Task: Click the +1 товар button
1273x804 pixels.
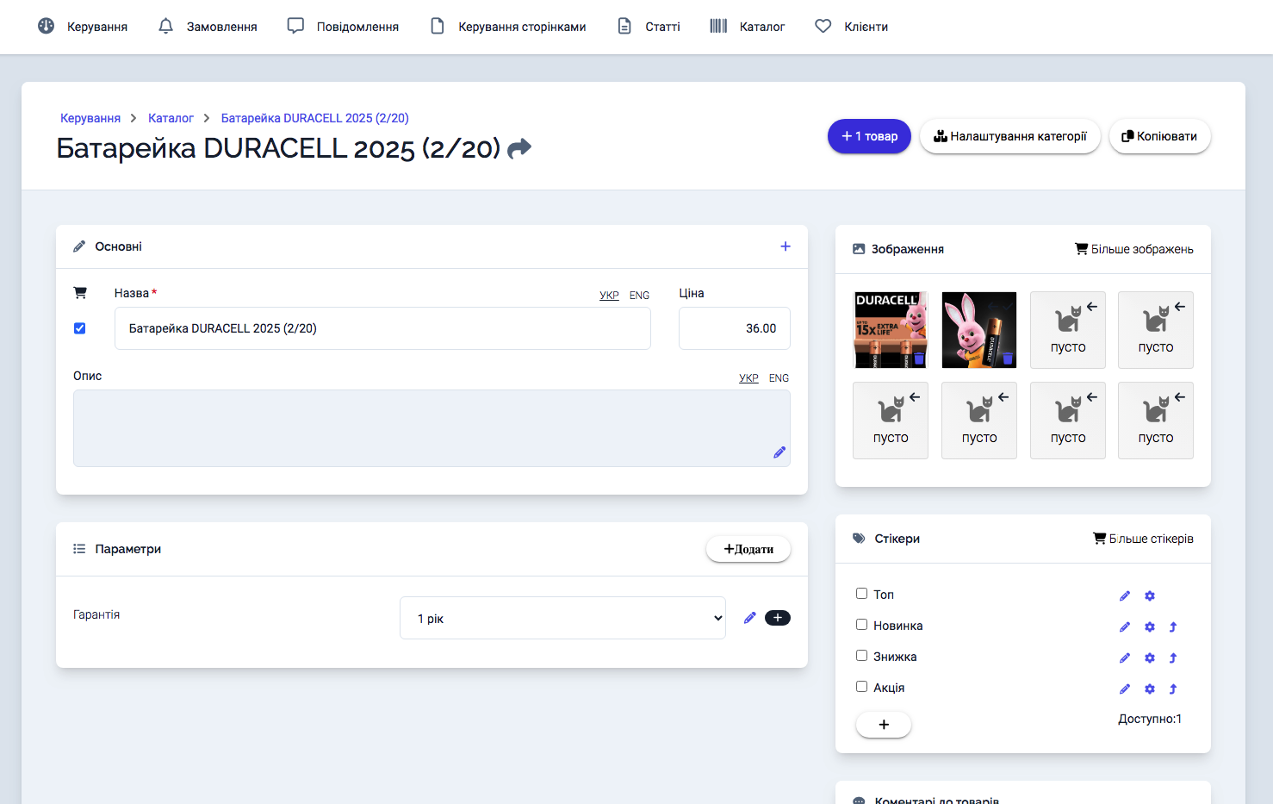Action: click(x=869, y=136)
